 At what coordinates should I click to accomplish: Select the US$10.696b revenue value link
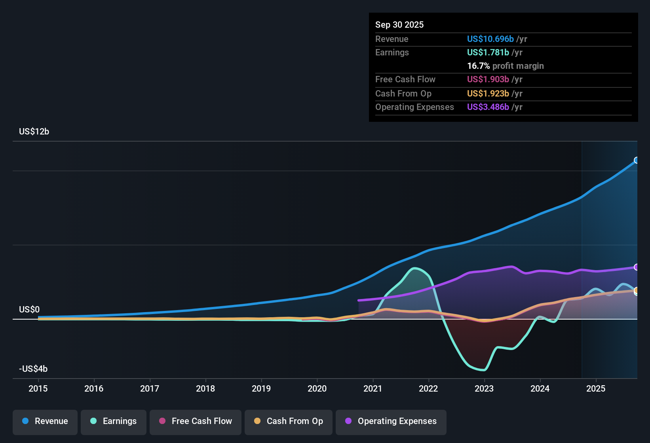tap(490, 39)
